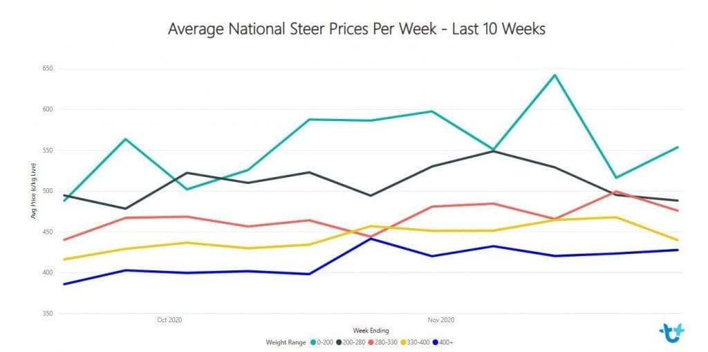
Task: Click the Week Ending axis title
Action: 371,331
